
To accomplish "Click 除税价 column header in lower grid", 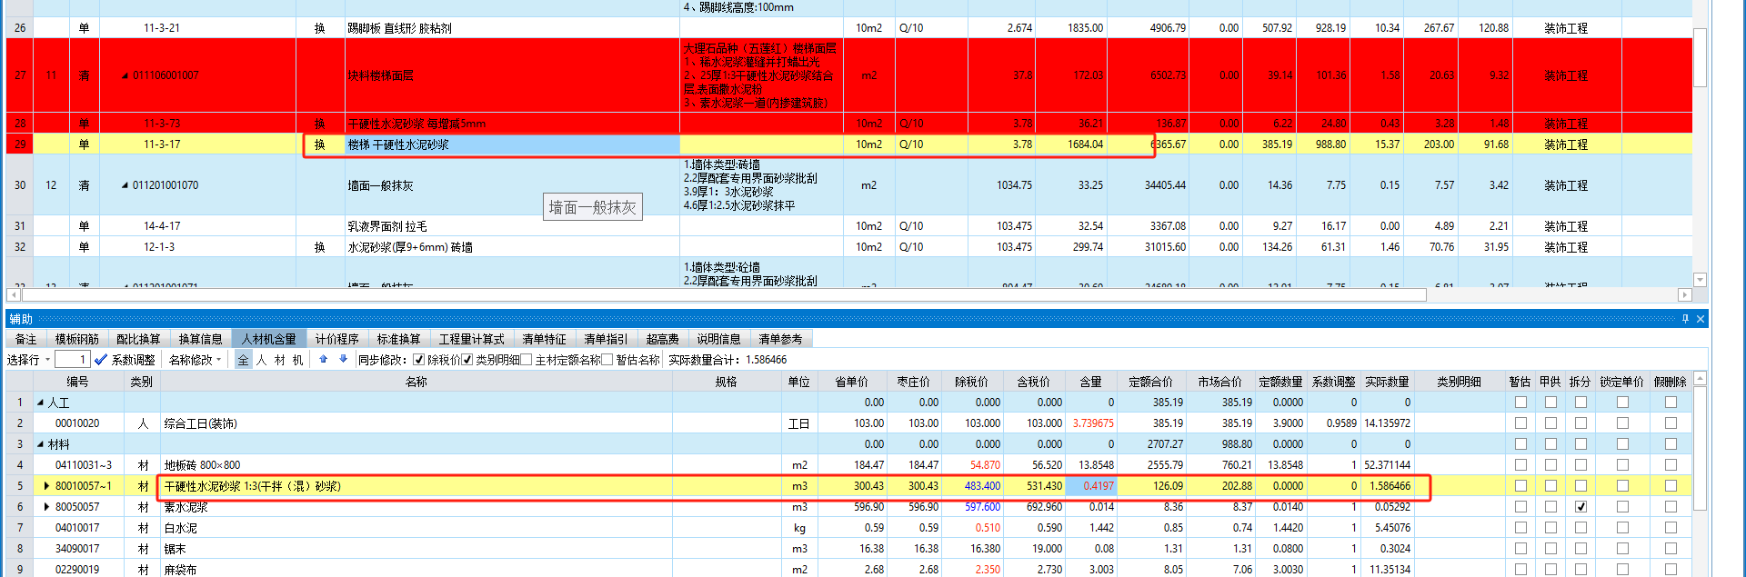I will 972,382.
